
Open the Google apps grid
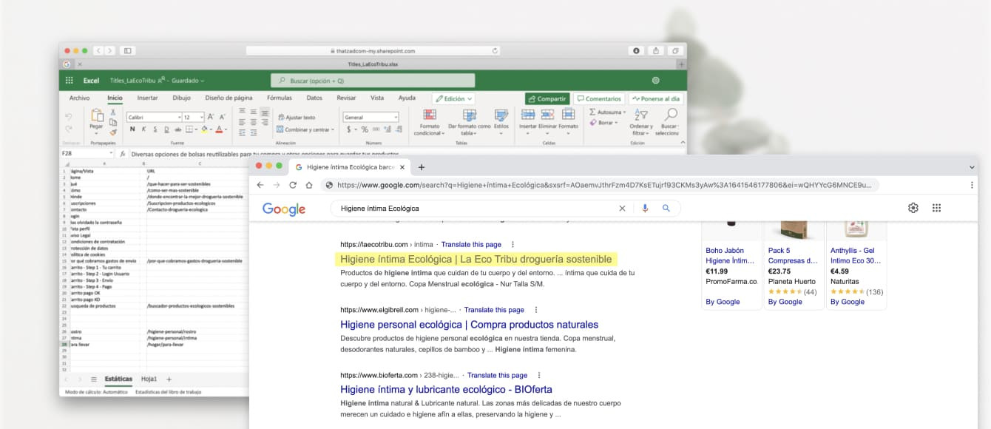936,209
